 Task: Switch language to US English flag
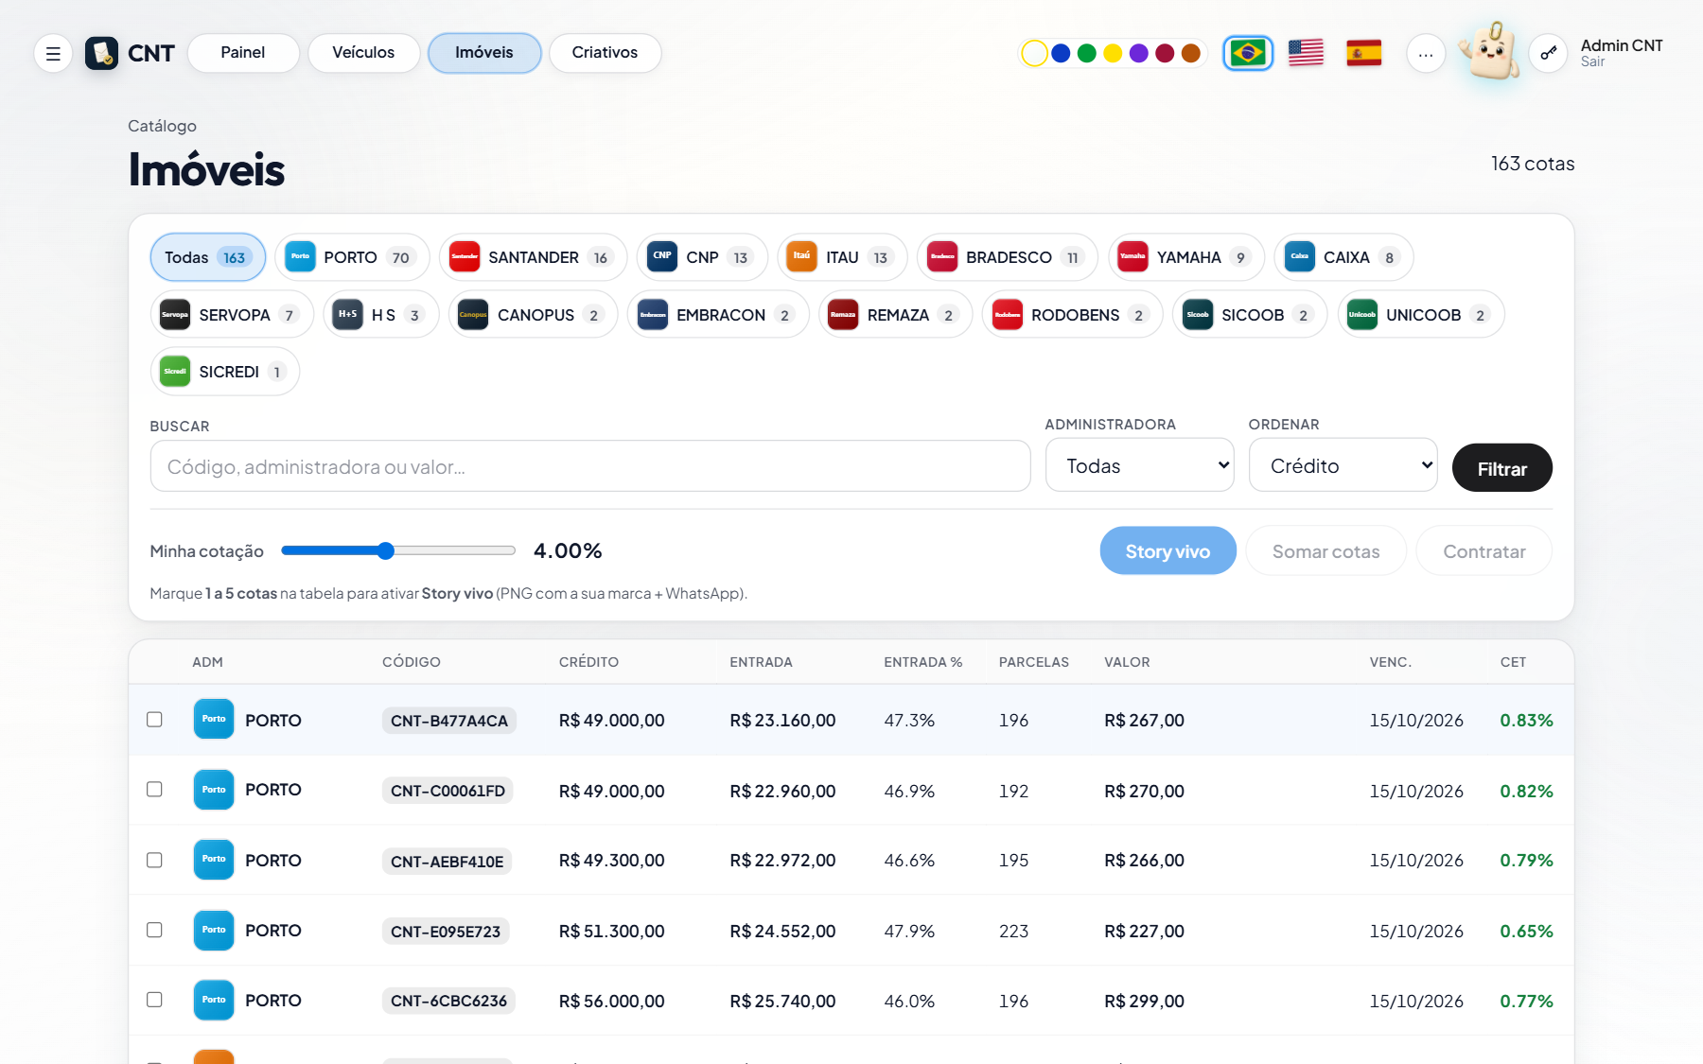pyautogui.click(x=1306, y=53)
